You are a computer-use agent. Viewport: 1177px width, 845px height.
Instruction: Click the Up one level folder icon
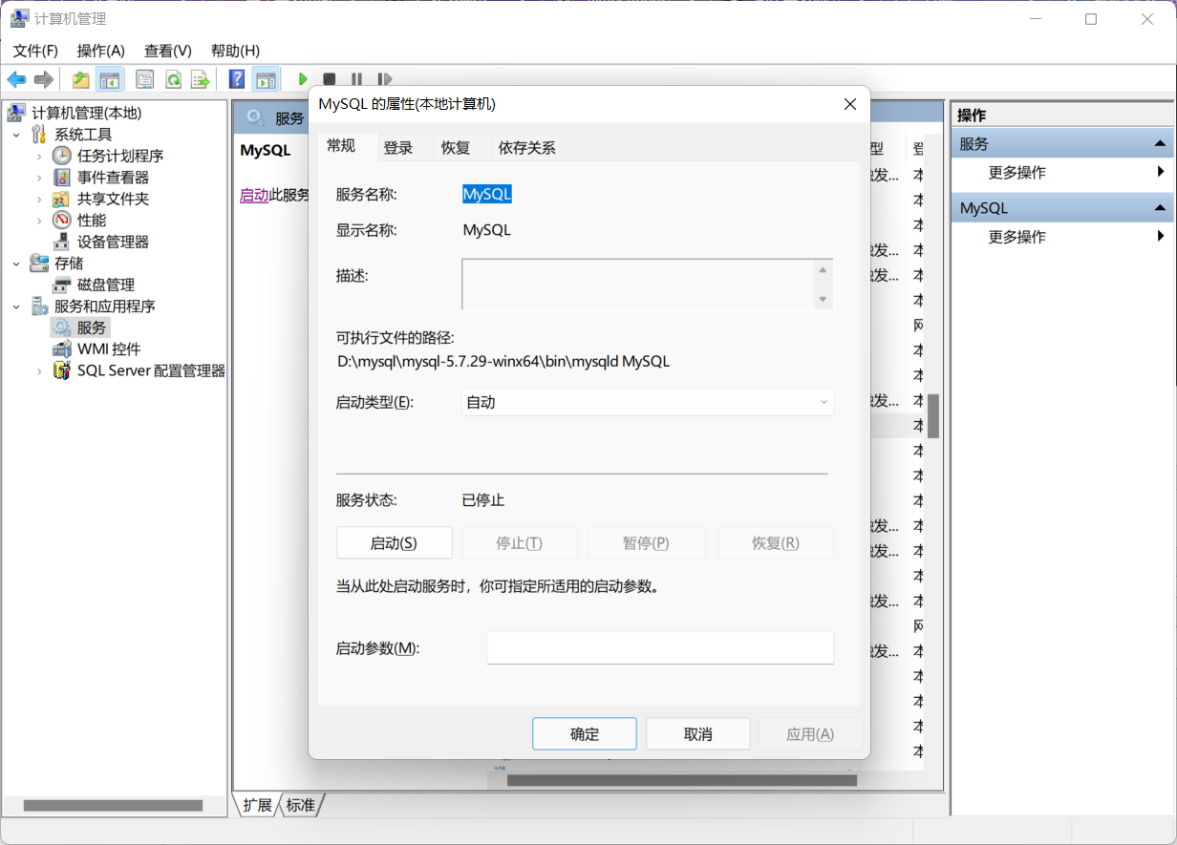[x=81, y=79]
